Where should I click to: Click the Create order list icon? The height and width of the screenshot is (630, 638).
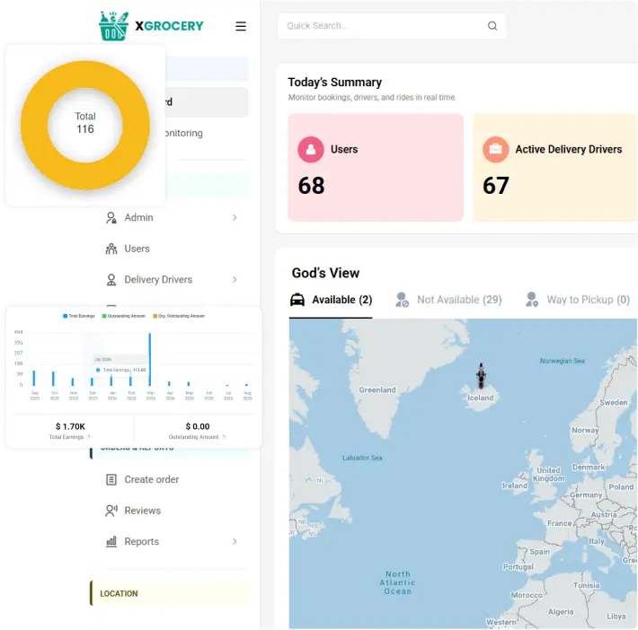(x=111, y=479)
